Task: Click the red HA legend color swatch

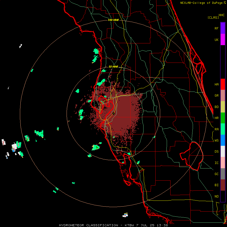Action: coord(223,84)
